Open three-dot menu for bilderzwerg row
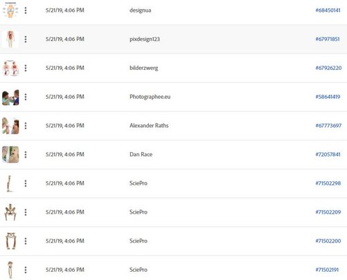The height and width of the screenshot is (280, 347). pyautogui.click(x=26, y=68)
